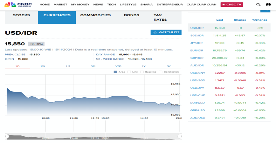Switch to the Commodities tab

(x=95, y=15)
